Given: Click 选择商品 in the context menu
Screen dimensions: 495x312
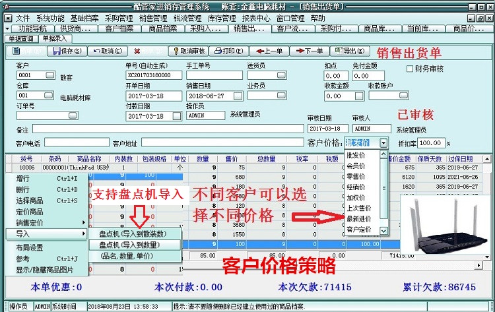Looking at the screenshot, I should [29, 201].
